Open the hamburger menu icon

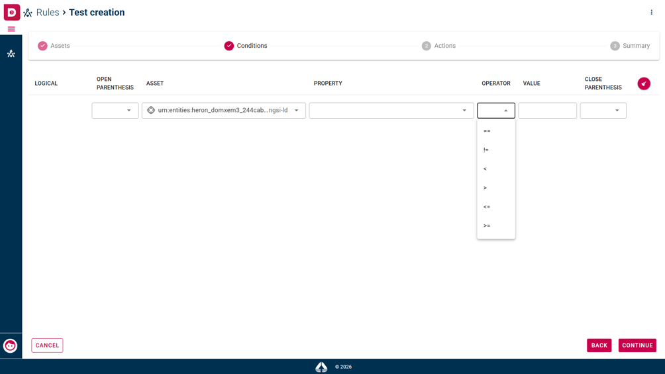tap(11, 29)
